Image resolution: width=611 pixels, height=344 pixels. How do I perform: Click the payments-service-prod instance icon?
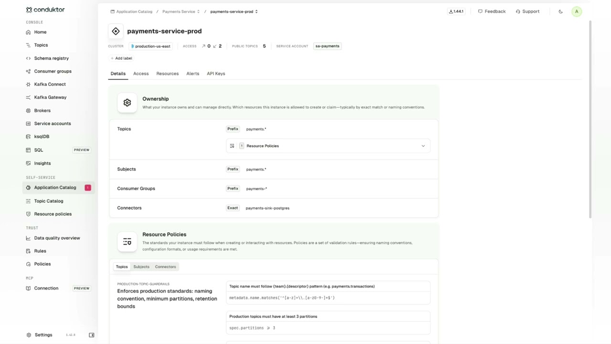116,31
